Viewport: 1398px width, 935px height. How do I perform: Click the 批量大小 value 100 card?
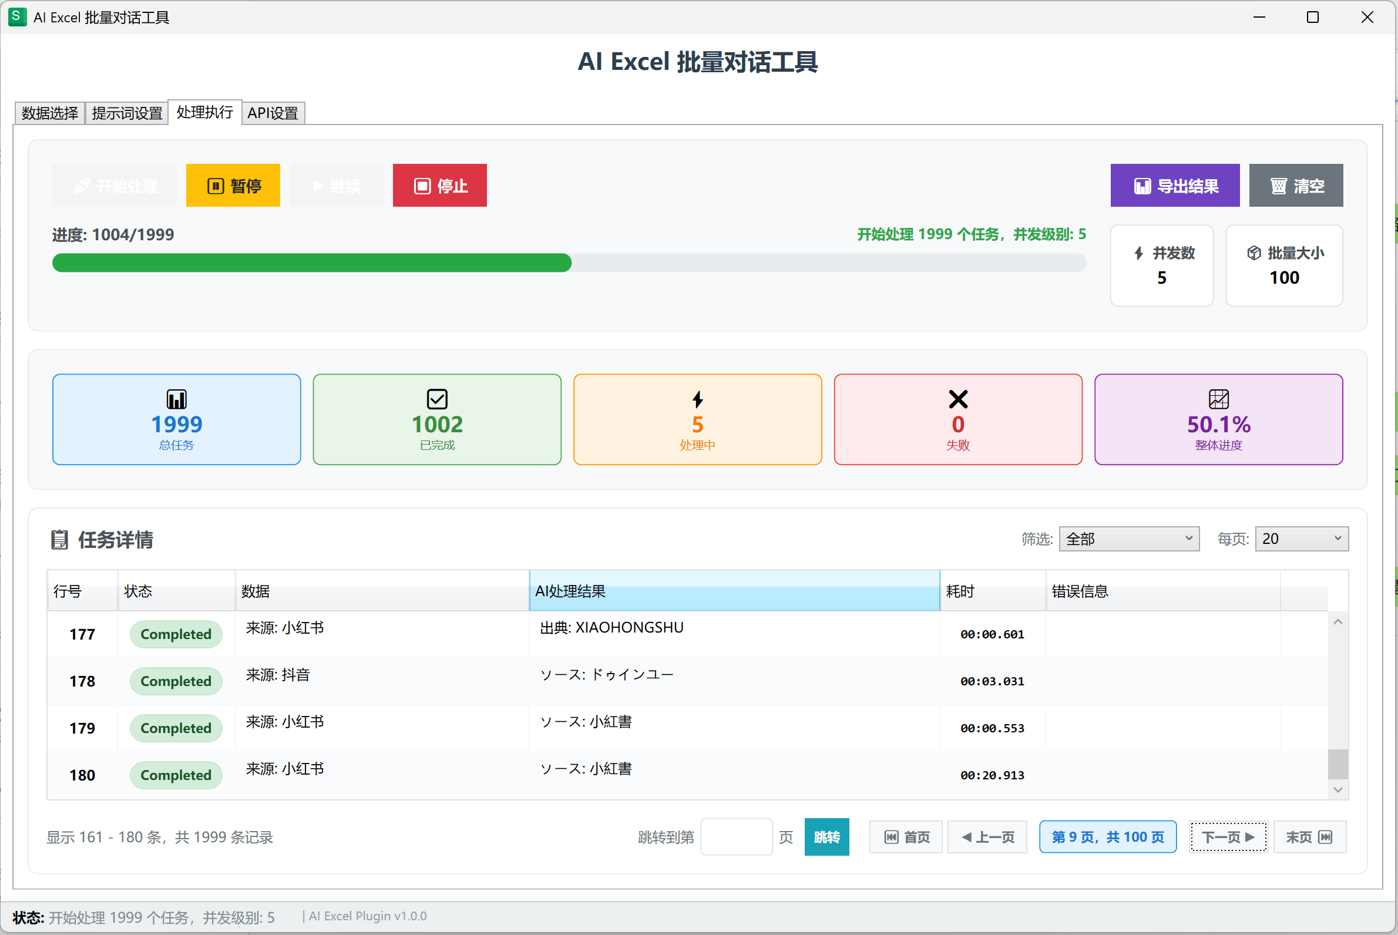coord(1284,265)
